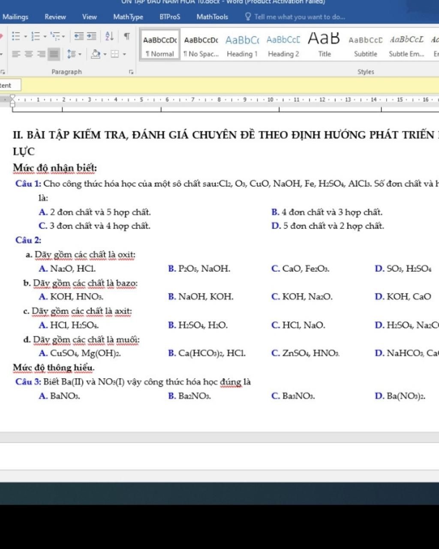Decrease paragraph indent
The height and width of the screenshot is (549, 439).
[79, 36]
